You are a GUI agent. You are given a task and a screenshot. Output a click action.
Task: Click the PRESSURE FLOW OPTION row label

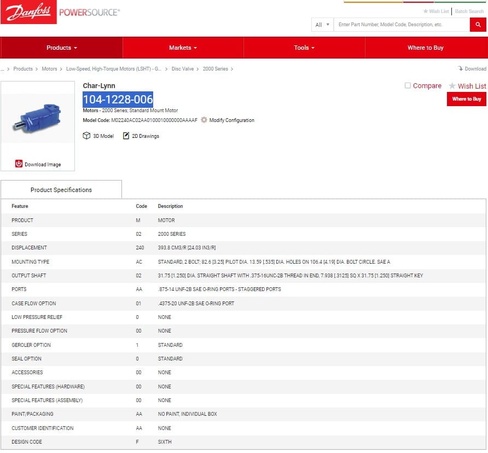39,331
